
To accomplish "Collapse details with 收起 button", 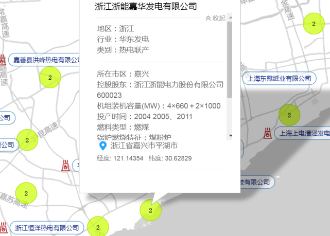I will (x=216, y=18).
